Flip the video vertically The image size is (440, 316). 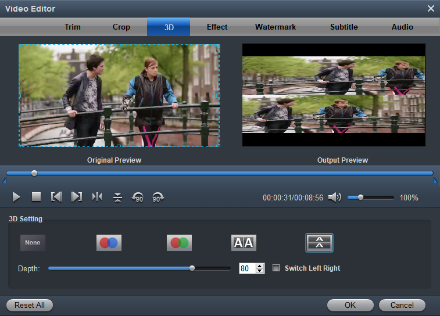point(117,197)
